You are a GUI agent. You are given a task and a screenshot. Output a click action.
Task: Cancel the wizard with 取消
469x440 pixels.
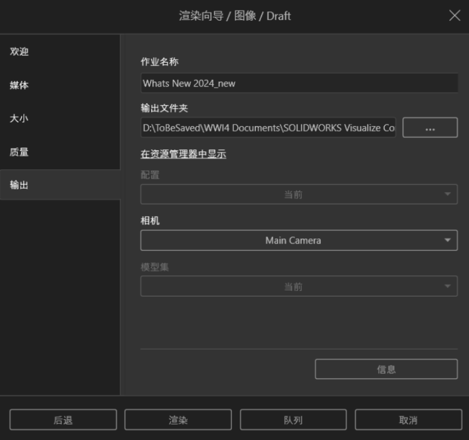coord(408,420)
